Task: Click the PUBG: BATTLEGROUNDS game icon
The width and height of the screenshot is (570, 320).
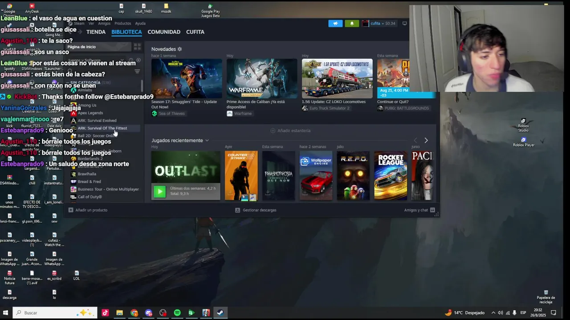Action: pyautogui.click(x=380, y=108)
